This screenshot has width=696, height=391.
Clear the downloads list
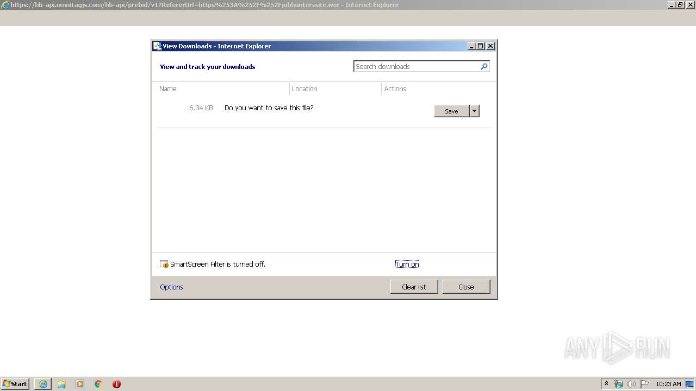(x=414, y=287)
